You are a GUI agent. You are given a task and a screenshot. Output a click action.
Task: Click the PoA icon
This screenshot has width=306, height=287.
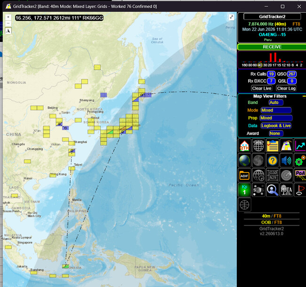click(300, 175)
